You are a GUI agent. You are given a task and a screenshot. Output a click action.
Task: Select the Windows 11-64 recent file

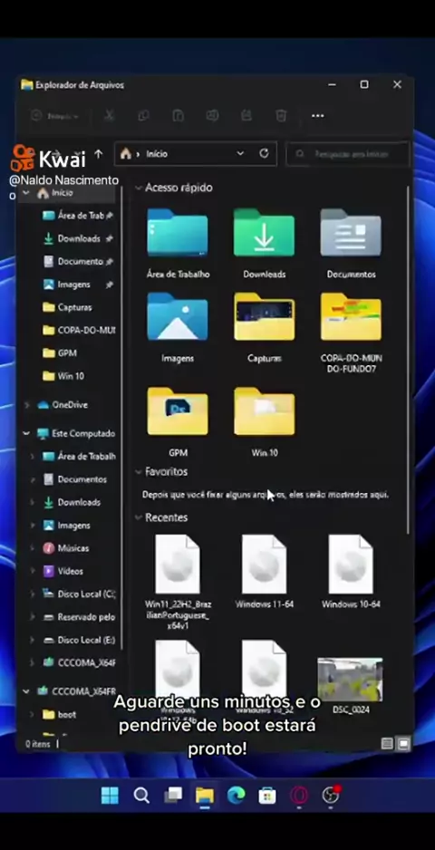264,572
